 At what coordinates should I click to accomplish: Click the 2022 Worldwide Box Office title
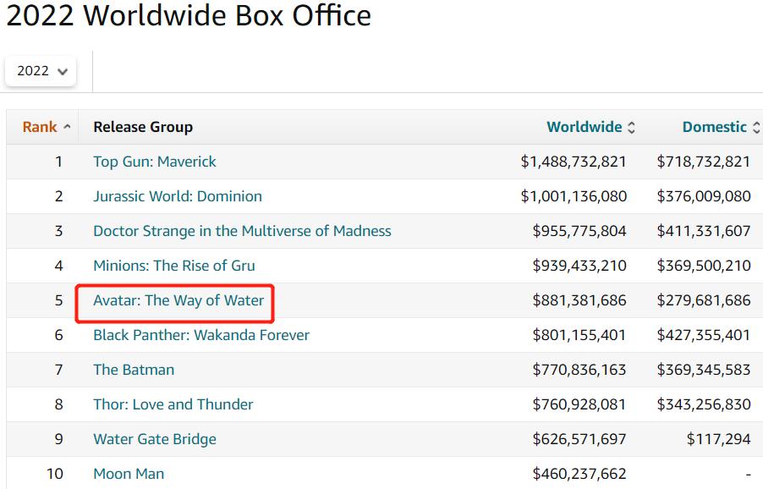[x=188, y=16]
